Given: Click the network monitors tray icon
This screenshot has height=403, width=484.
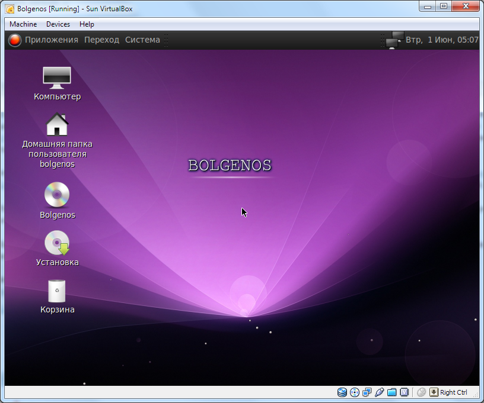Looking at the screenshot, I should click(394, 40).
